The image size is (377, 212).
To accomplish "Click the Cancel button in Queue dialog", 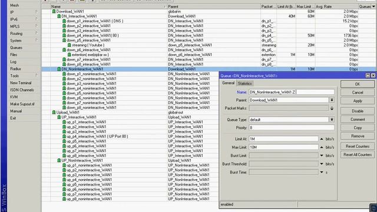I will pyautogui.click(x=358, y=92).
